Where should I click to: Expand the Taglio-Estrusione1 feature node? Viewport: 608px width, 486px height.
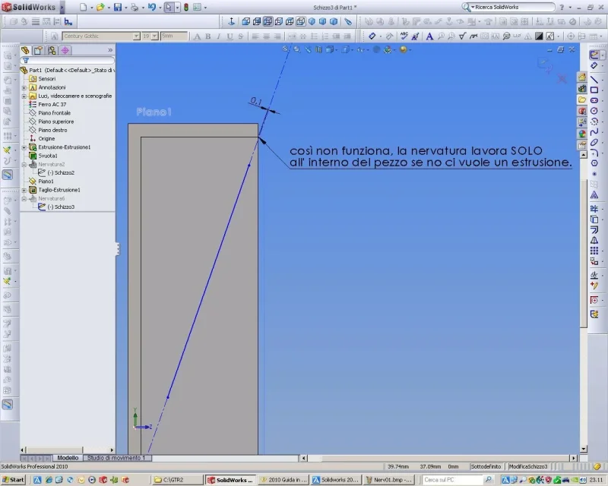(x=24, y=190)
